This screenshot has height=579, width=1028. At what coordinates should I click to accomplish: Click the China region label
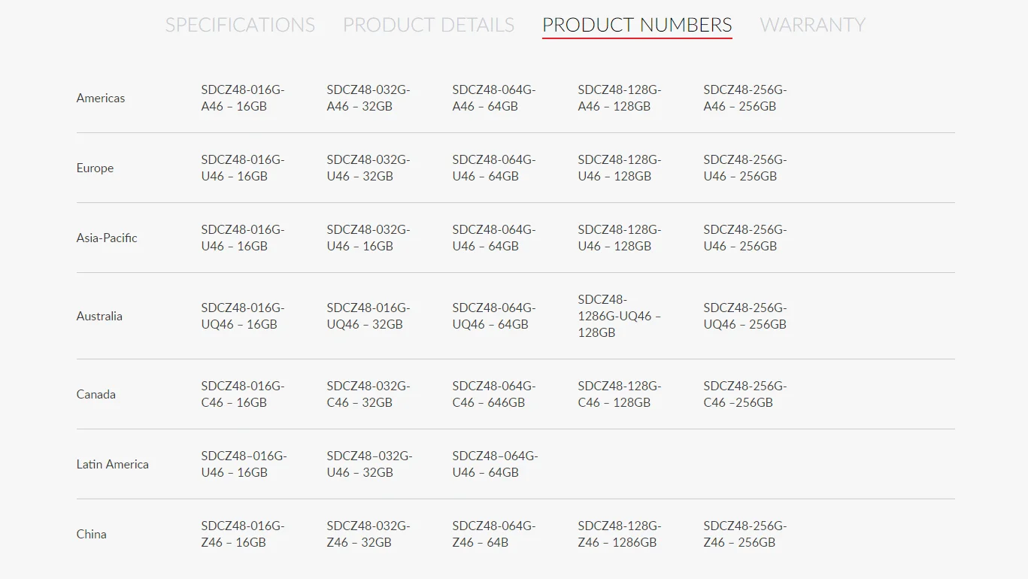pos(91,534)
